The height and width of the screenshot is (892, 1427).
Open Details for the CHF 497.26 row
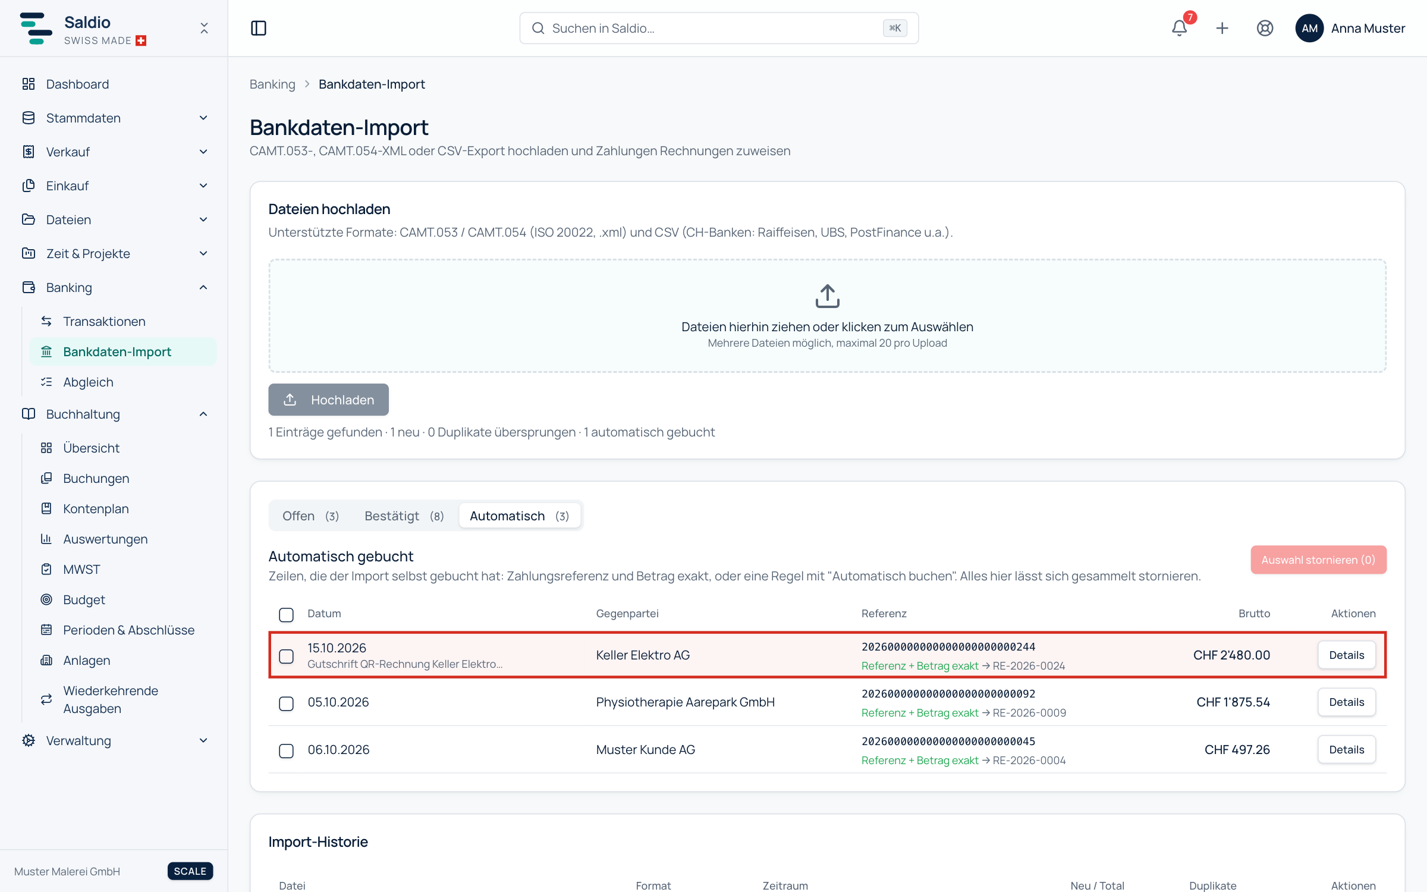[1346, 749]
